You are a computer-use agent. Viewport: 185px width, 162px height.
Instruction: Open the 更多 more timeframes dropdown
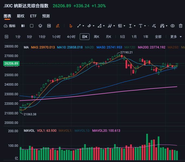pyautogui.click(x=176, y=37)
